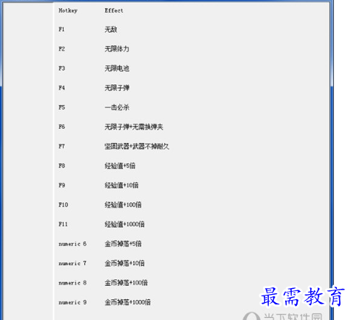Click the 无限子弹 effect in F4 row

pos(117,88)
